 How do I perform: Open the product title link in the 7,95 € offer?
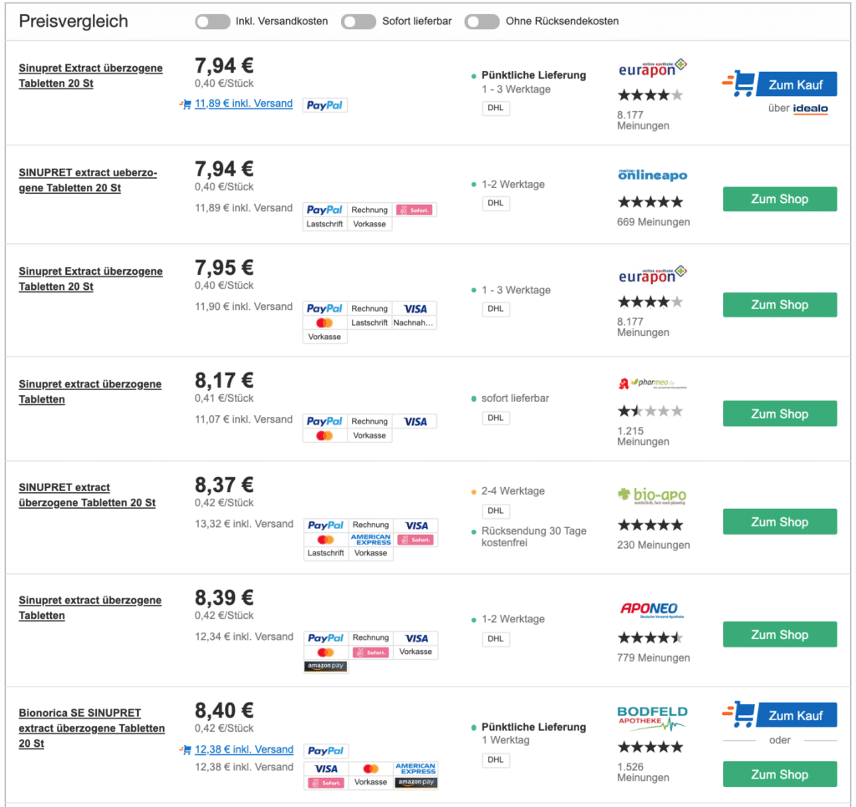point(90,279)
